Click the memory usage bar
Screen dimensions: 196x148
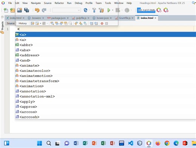pyautogui.click(x=146, y=10)
